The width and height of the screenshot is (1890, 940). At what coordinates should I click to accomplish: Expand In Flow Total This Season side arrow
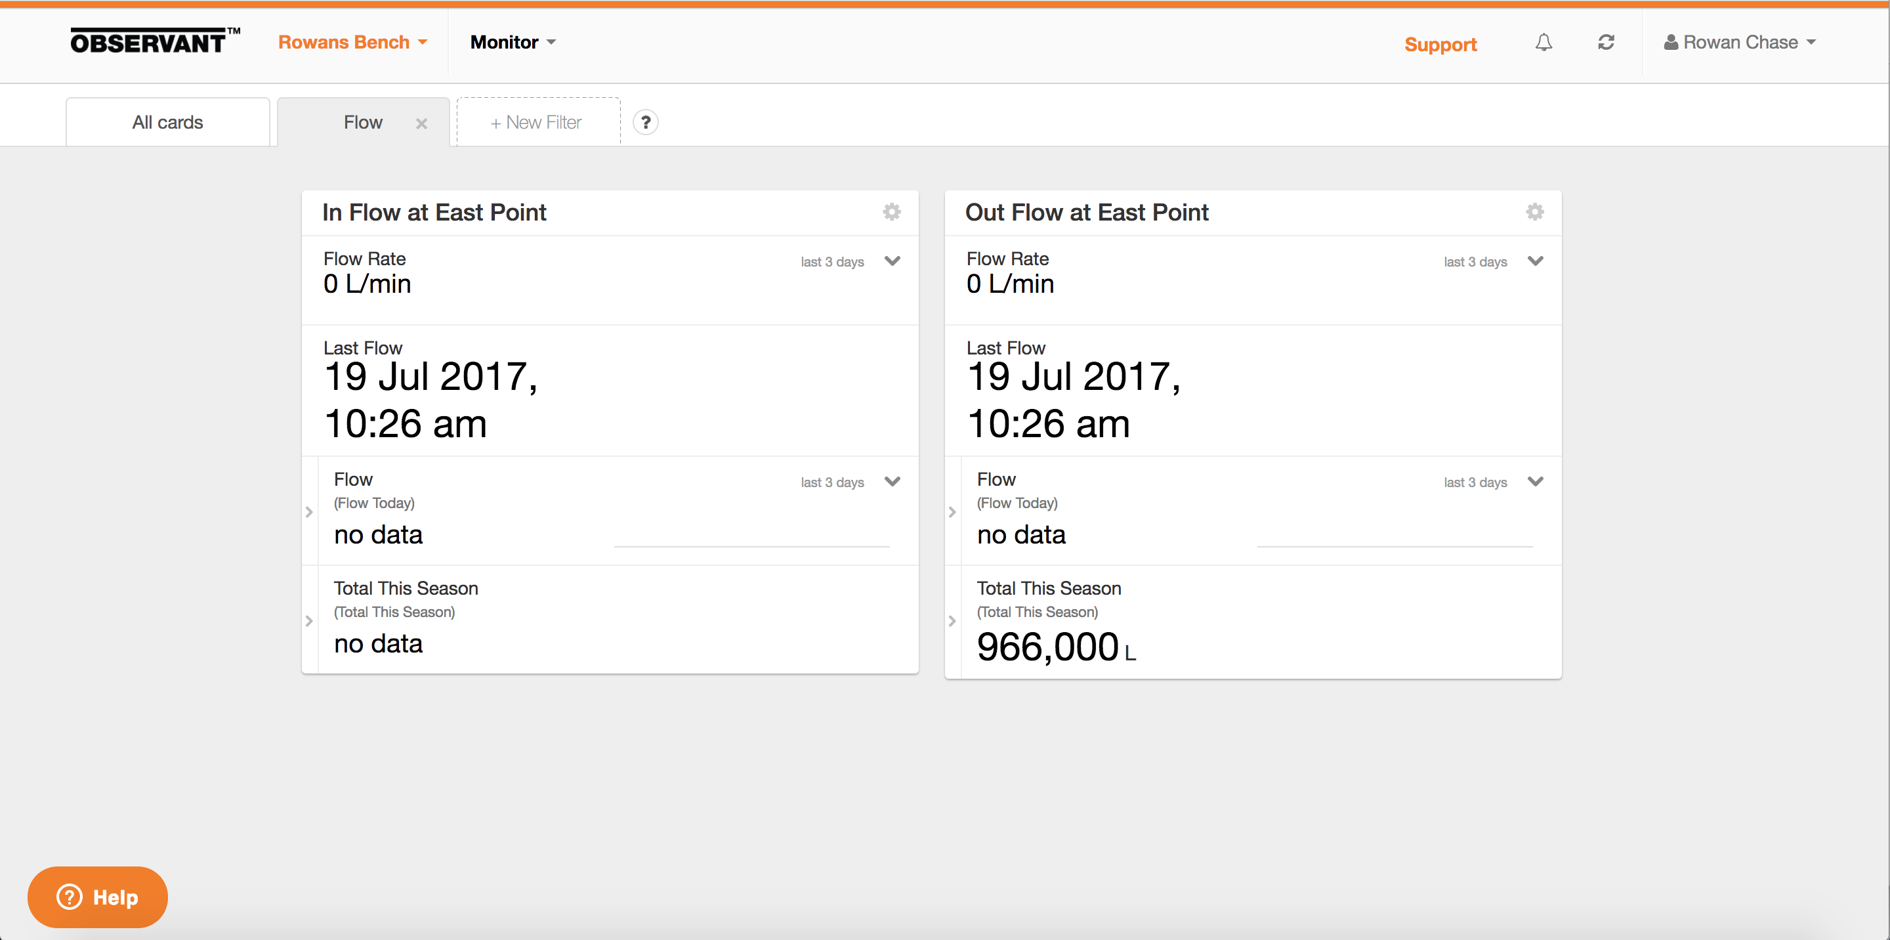(309, 621)
